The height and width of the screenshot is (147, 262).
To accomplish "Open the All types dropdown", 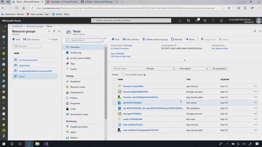I will pos(160,69).
